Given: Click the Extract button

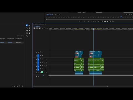Looking at the screenshot, I should pos(105,21).
